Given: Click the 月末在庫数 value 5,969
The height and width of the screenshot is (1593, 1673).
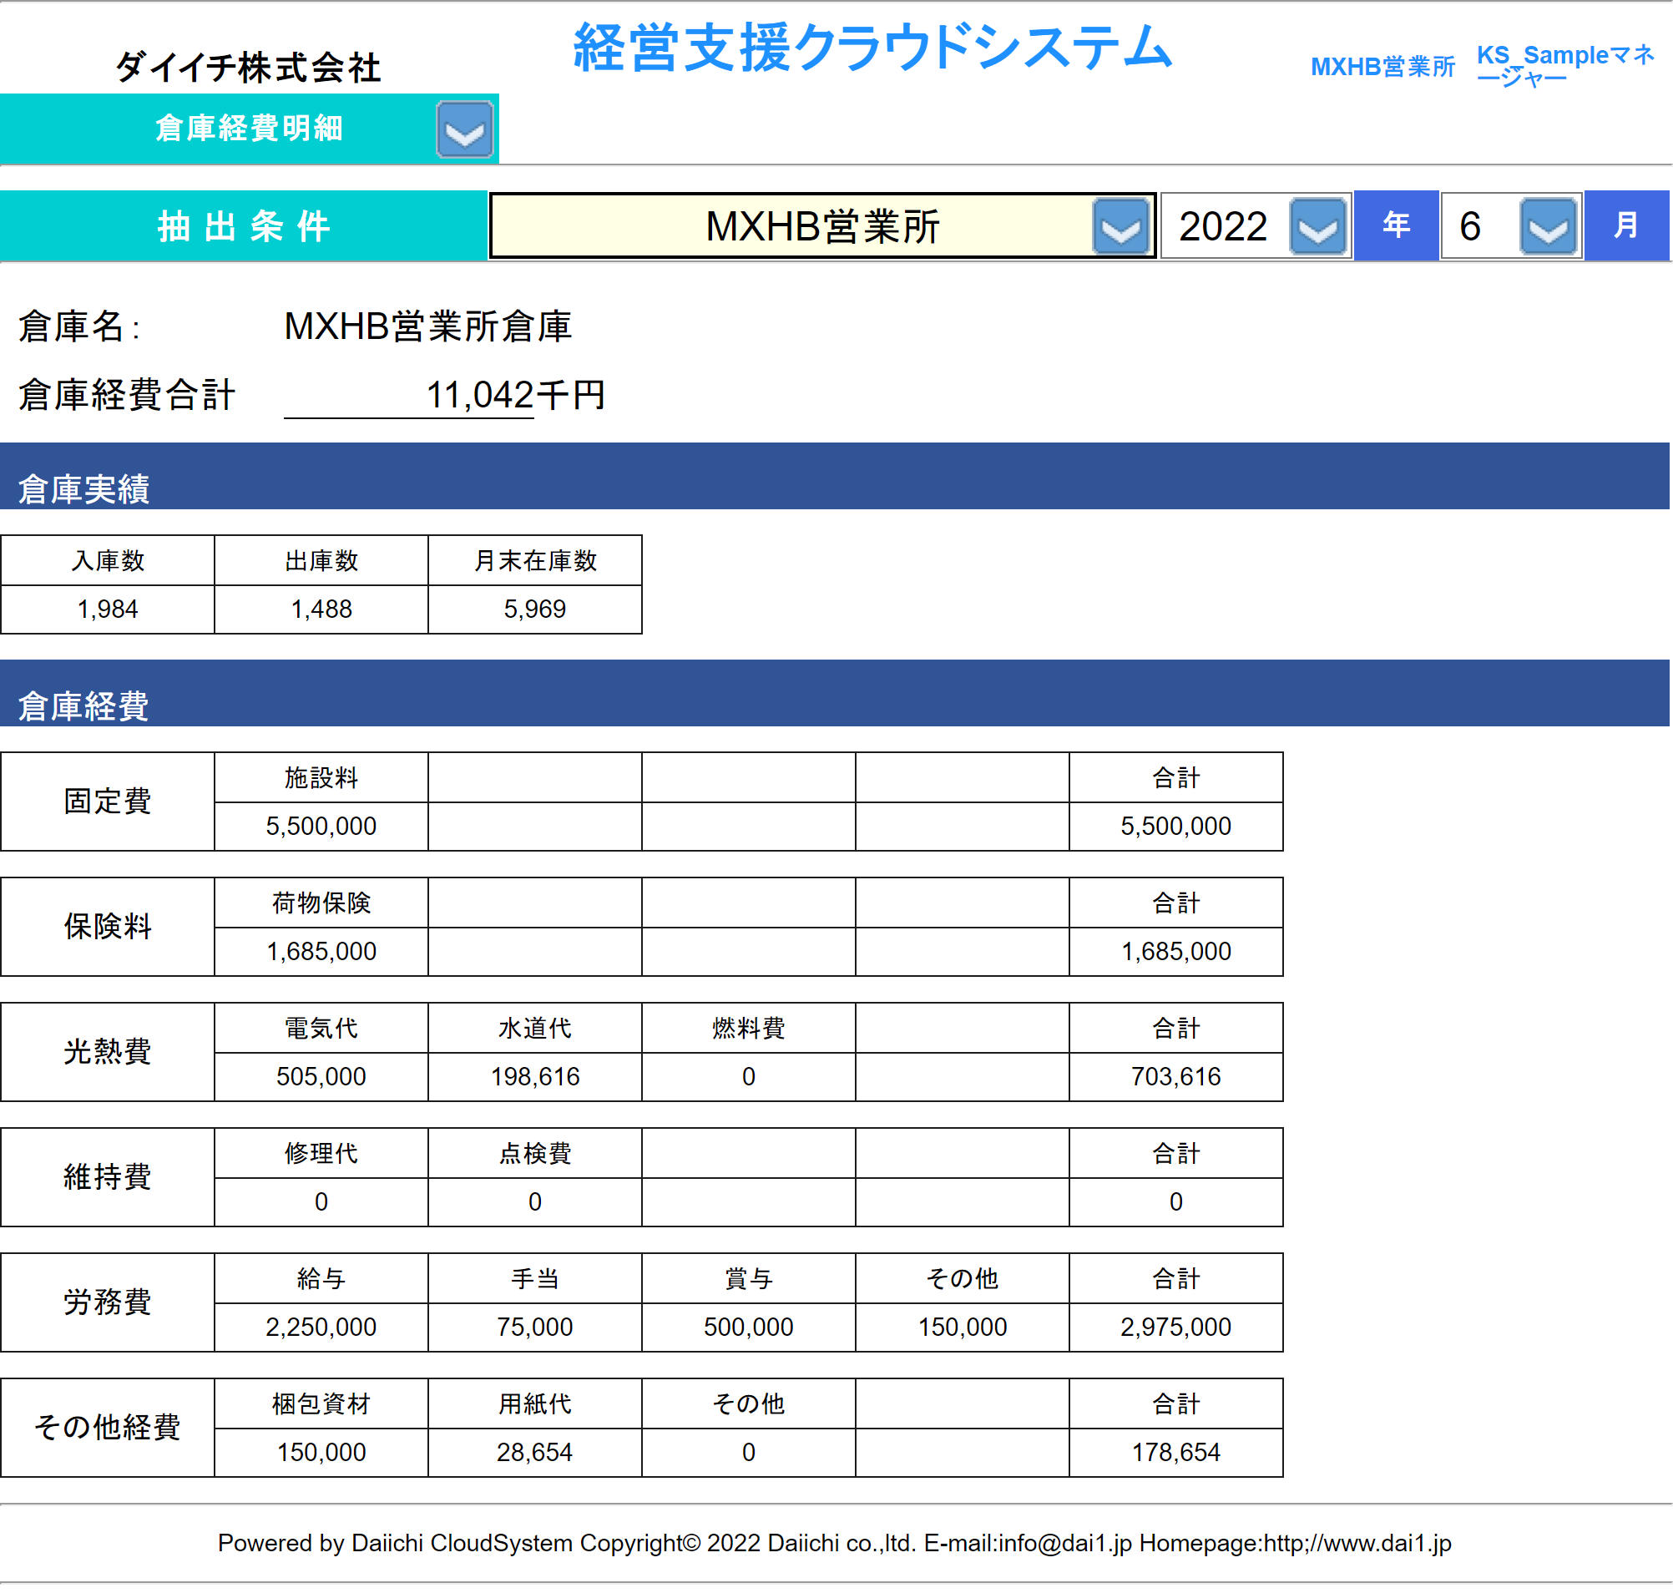Looking at the screenshot, I should (535, 609).
